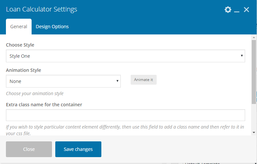Switch to the General tab
Viewport: 257px width, 164px height.
[x=19, y=27]
